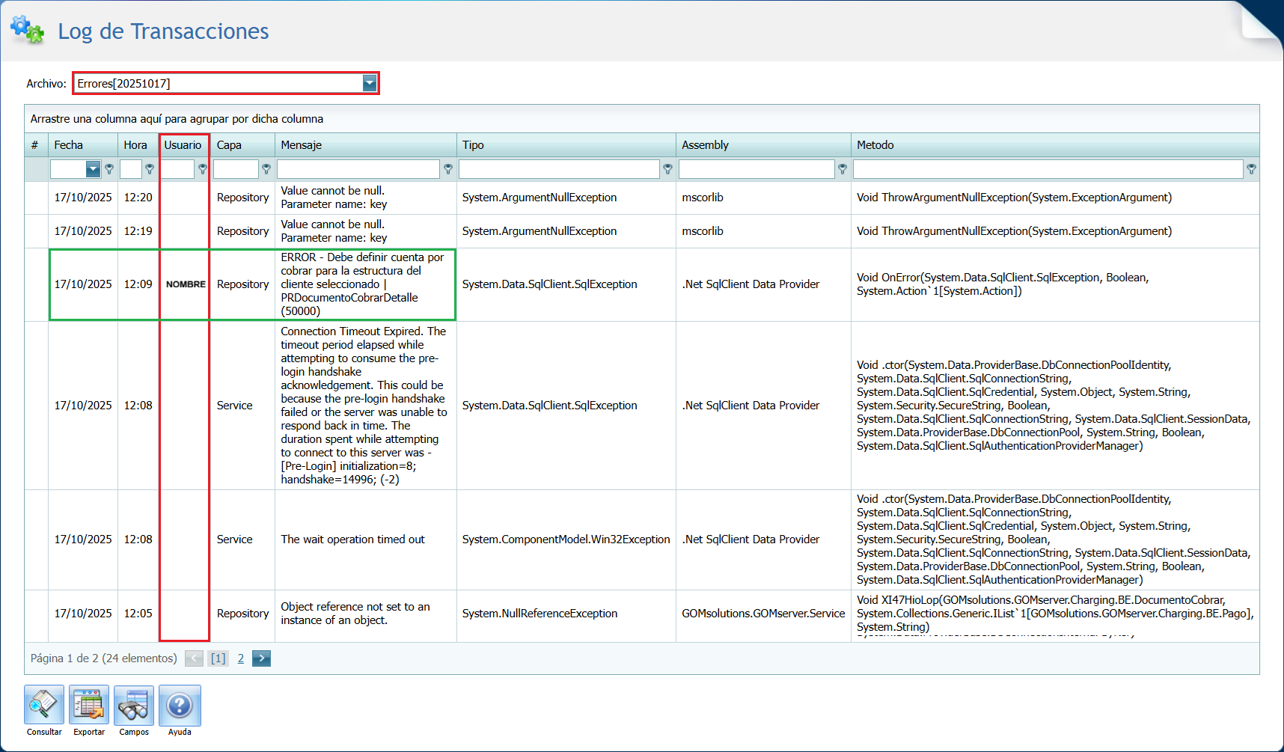
Task: Open the Archivo dropdown list
Action: [370, 83]
